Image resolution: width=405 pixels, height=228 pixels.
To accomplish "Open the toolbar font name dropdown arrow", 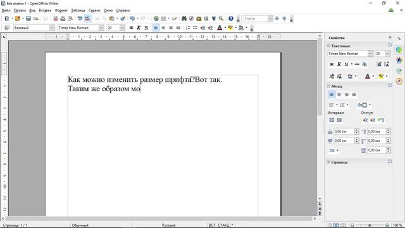I will coord(101,28).
